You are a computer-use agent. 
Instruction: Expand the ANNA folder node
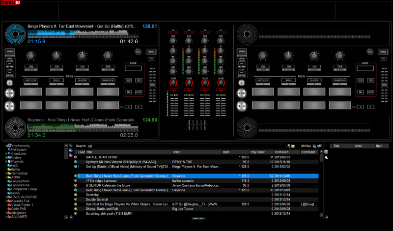(6, 177)
